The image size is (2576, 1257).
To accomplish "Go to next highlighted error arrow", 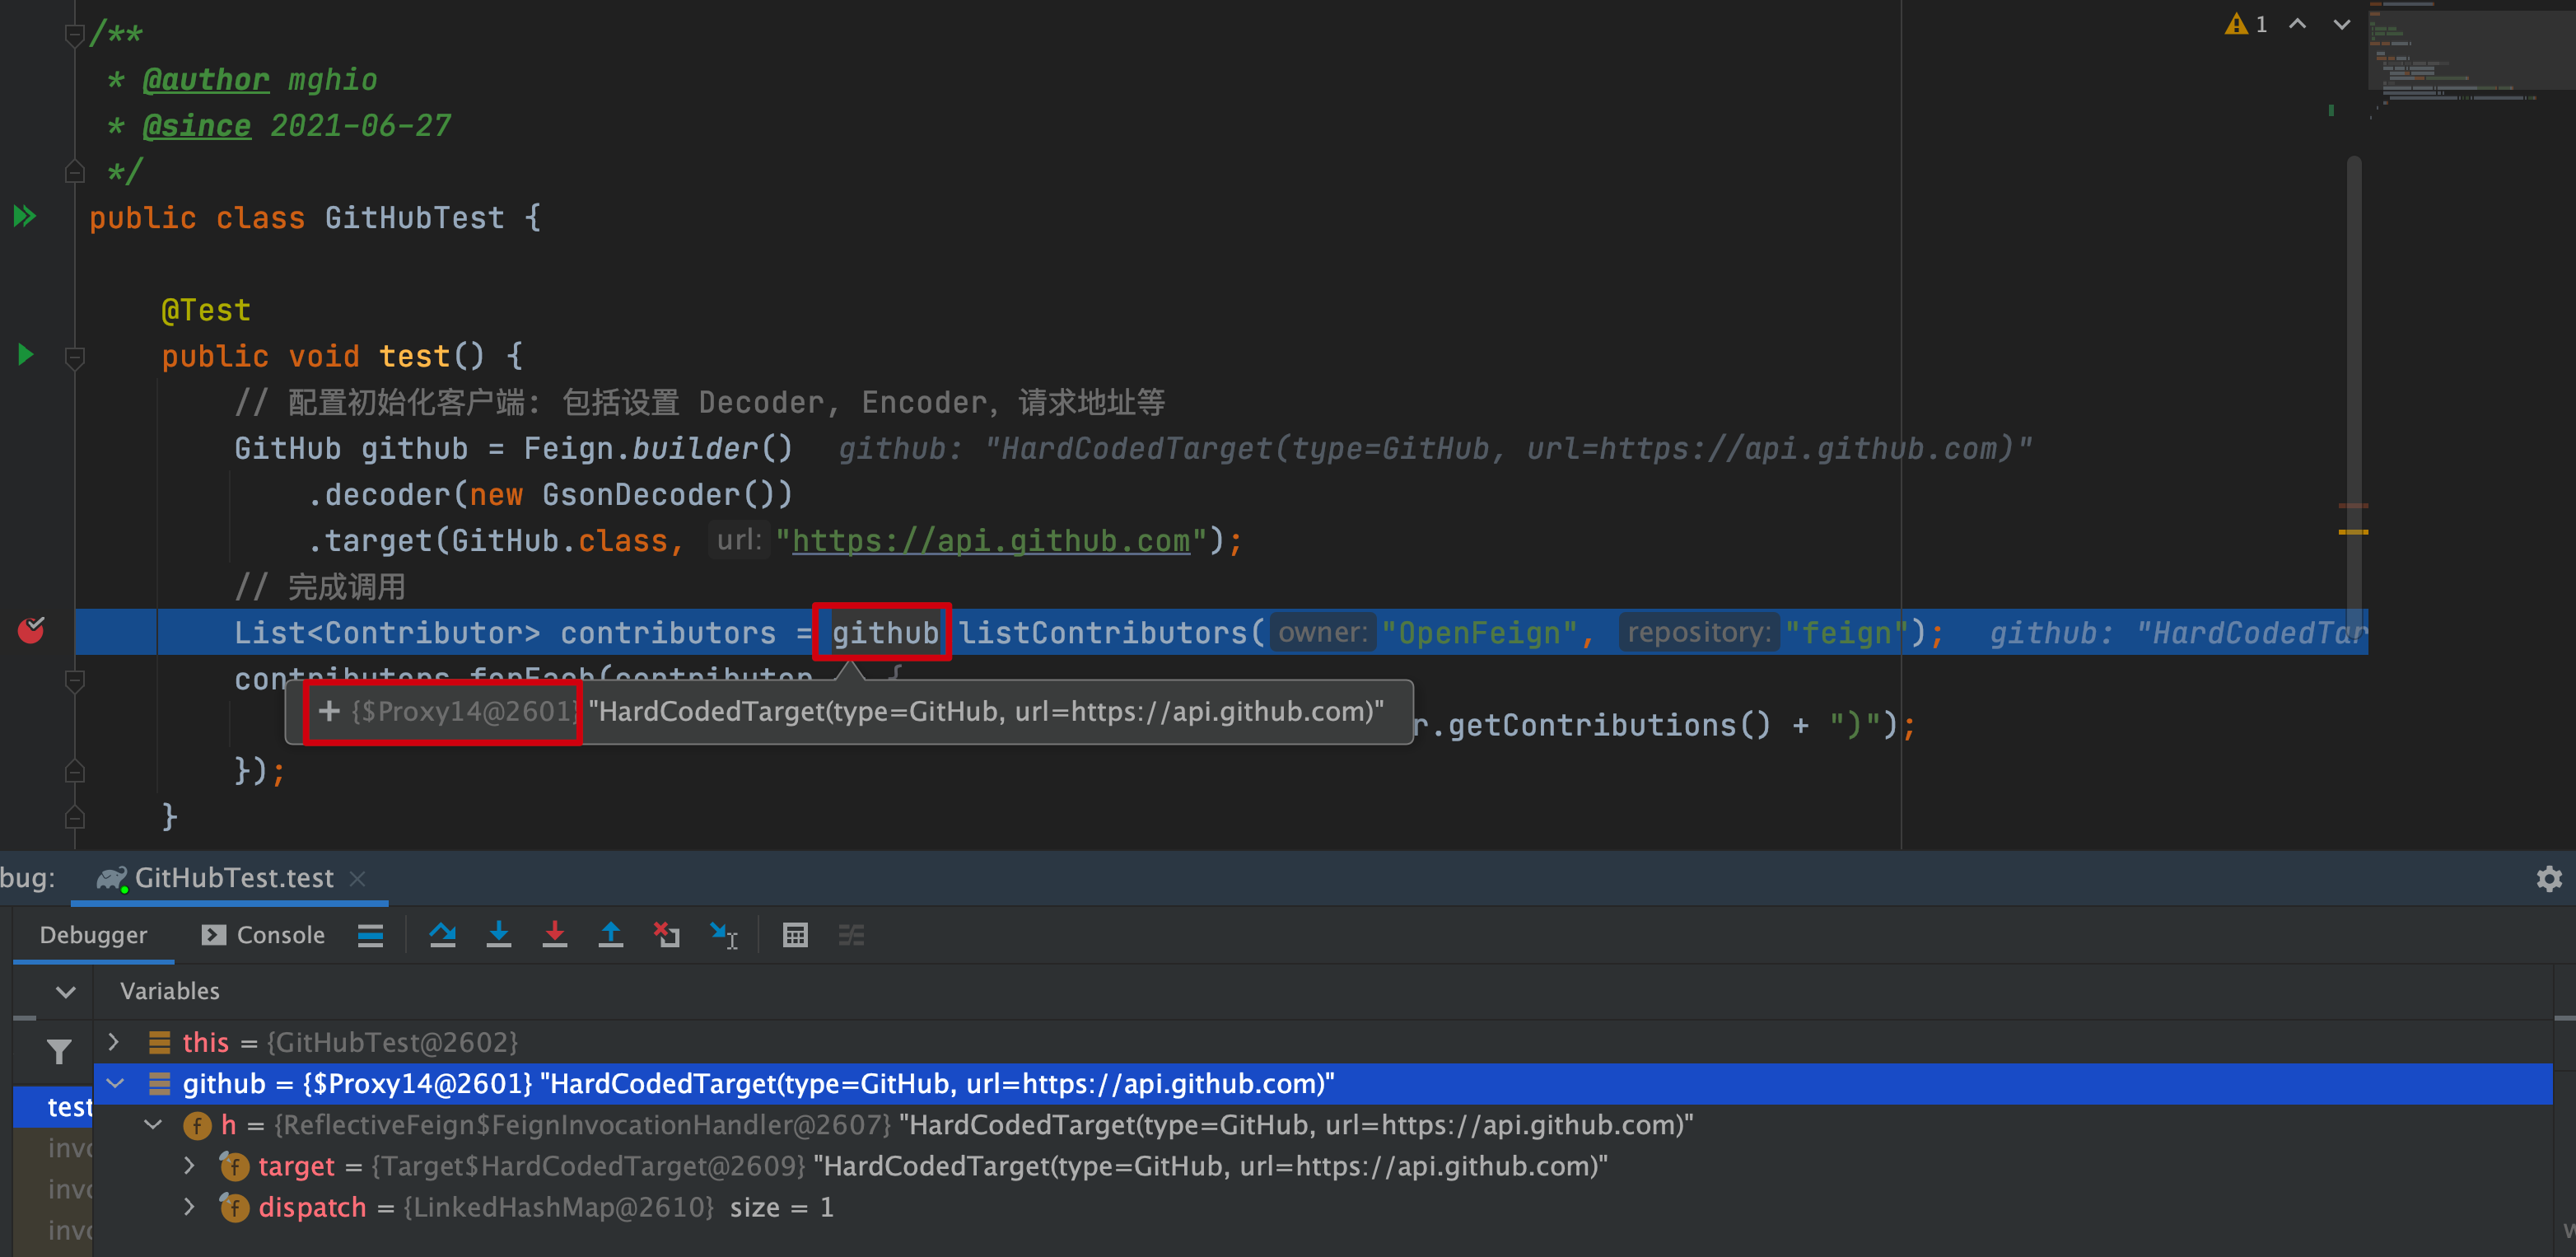I will click(x=2342, y=23).
